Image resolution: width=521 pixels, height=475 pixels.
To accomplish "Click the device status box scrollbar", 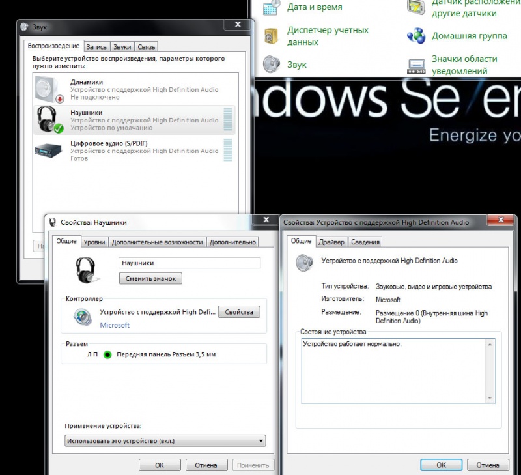I will (x=490, y=370).
